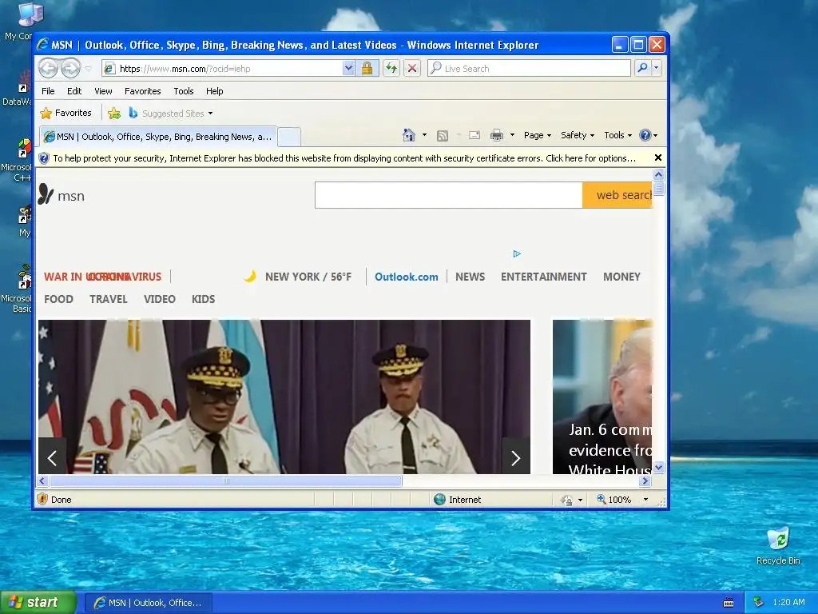Open the Help menu

(214, 91)
